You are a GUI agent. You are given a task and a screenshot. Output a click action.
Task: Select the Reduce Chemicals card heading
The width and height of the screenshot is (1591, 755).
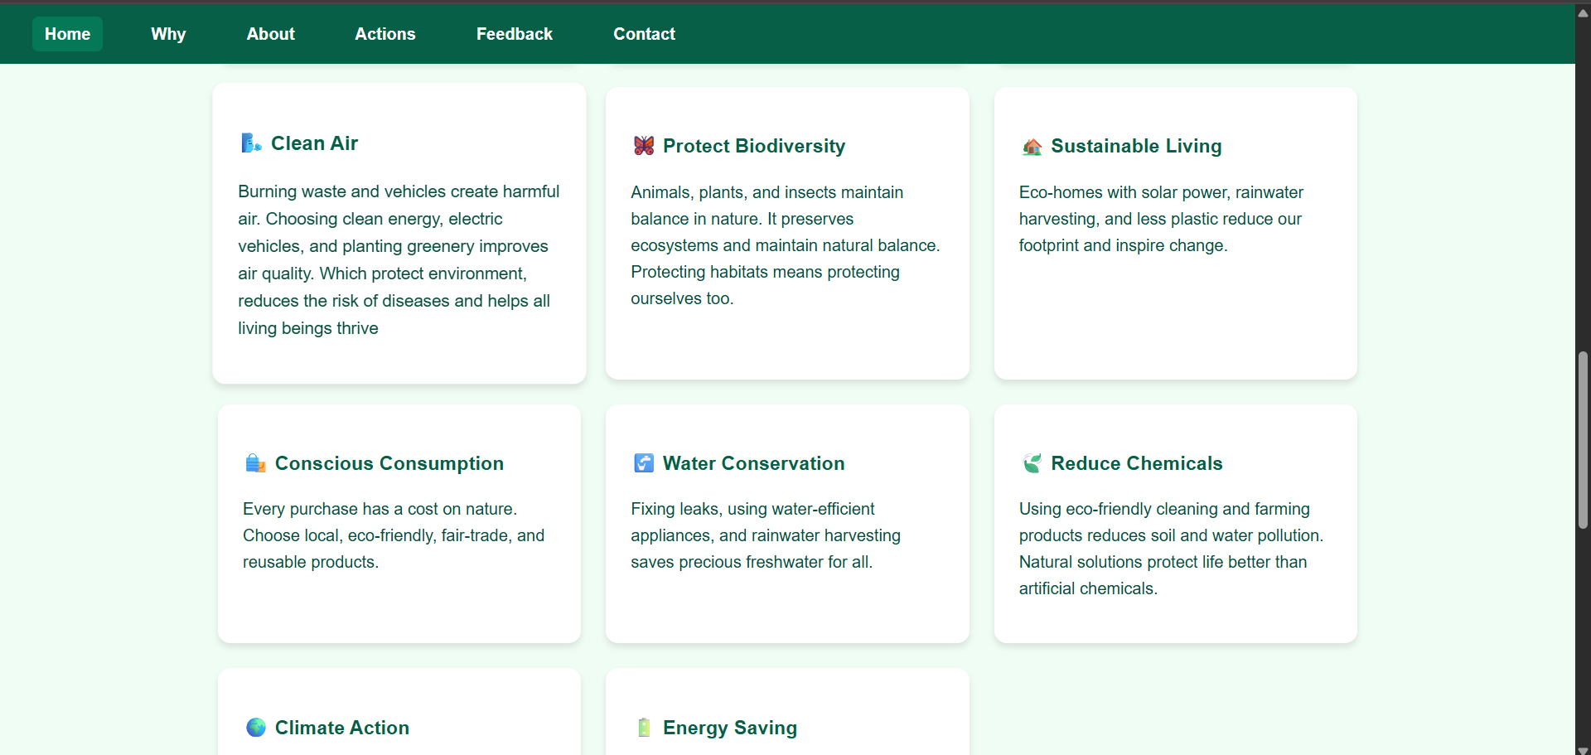[x=1137, y=463]
